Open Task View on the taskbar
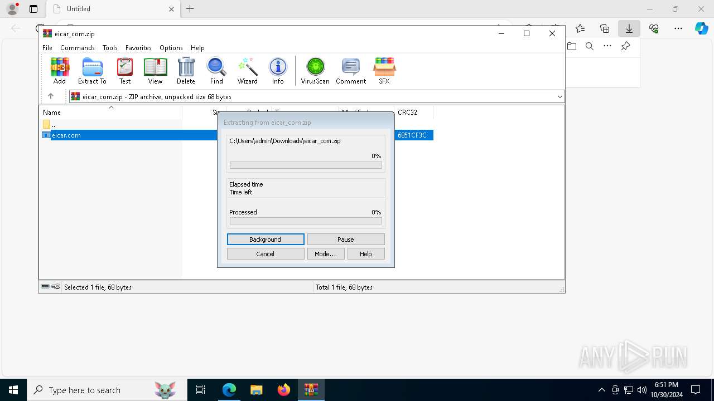 click(201, 390)
